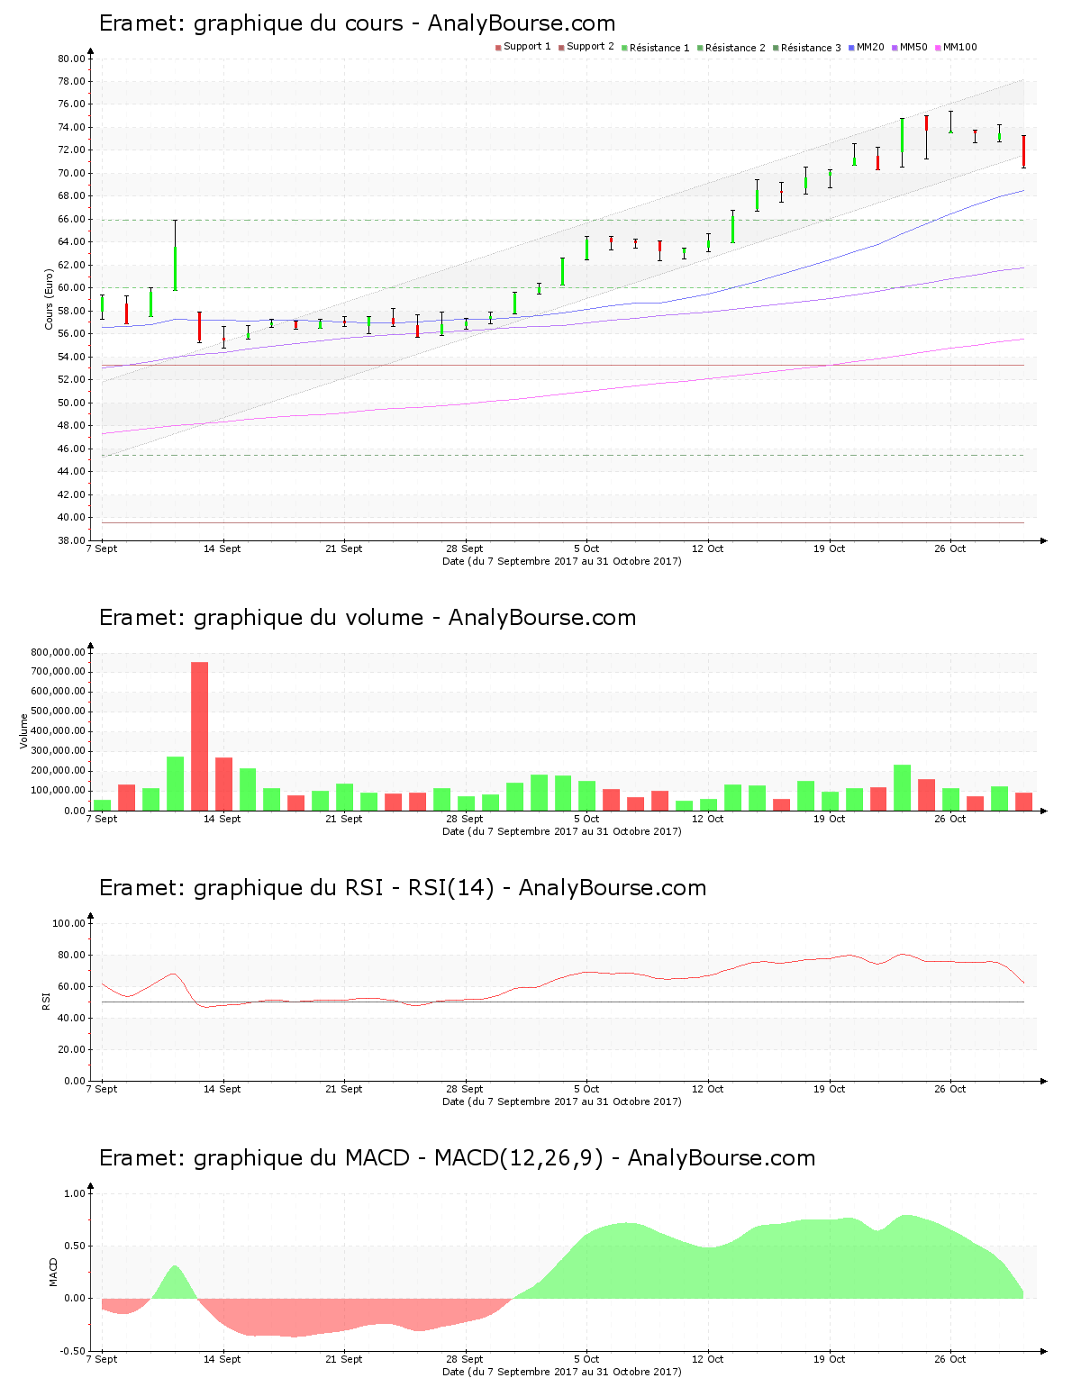
Task: Click the 'RSI' vertical axis title
Action: [46, 1002]
